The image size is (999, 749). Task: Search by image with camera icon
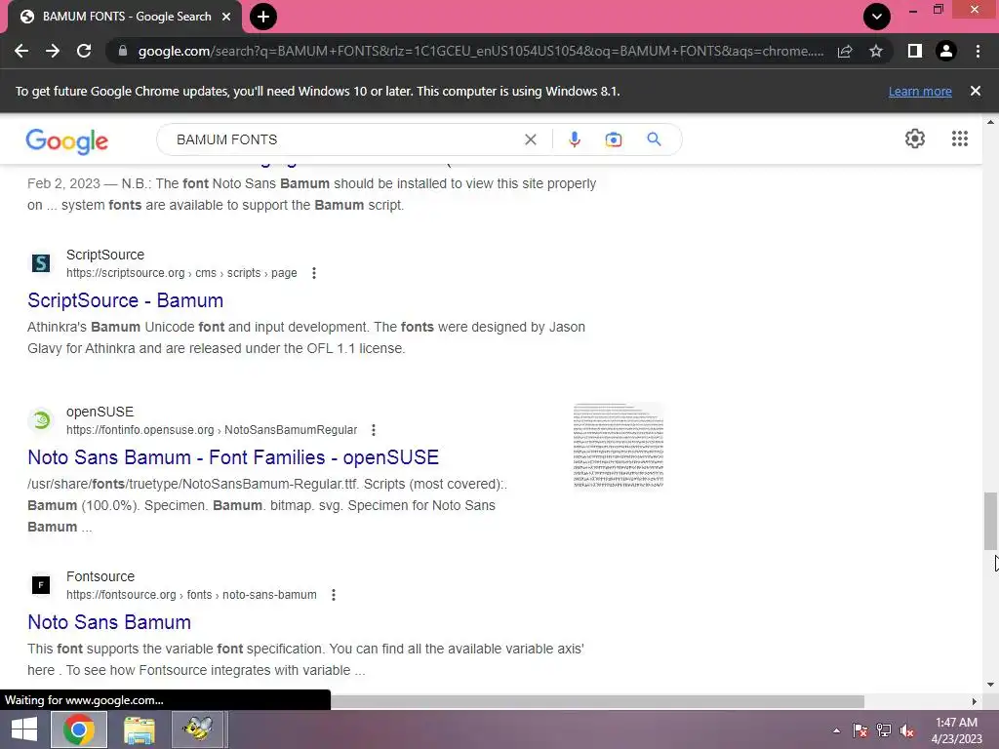[x=613, y=139]
